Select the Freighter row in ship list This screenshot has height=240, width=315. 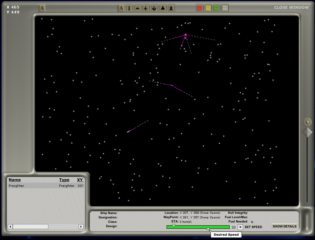(x=46, y=186)
